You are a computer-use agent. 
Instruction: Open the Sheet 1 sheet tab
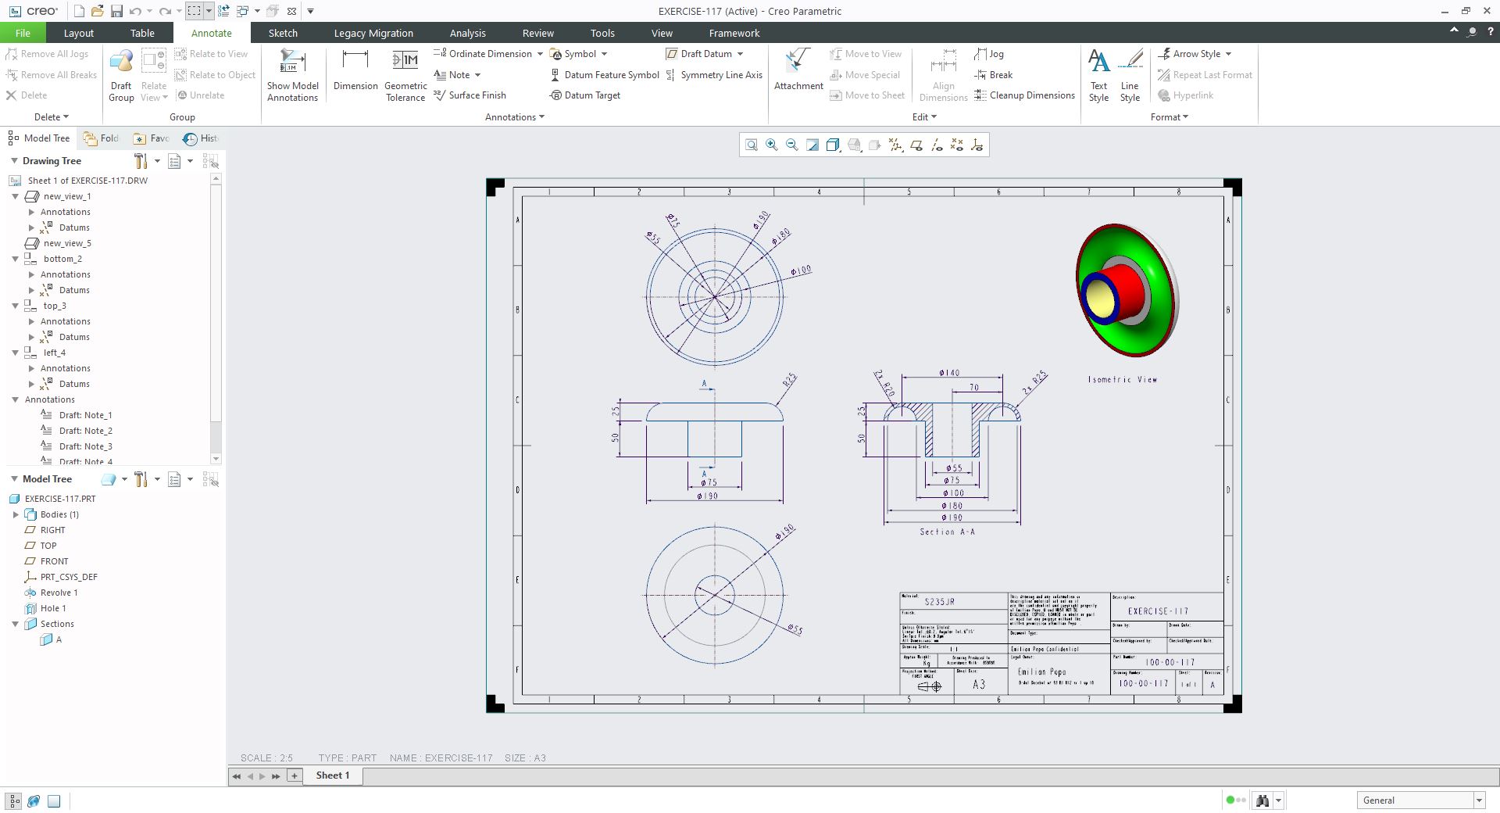point(333,775)
